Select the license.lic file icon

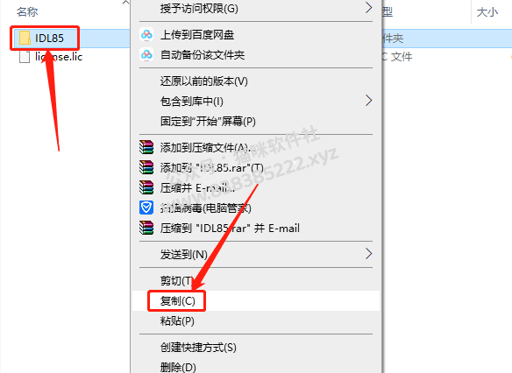25,57
